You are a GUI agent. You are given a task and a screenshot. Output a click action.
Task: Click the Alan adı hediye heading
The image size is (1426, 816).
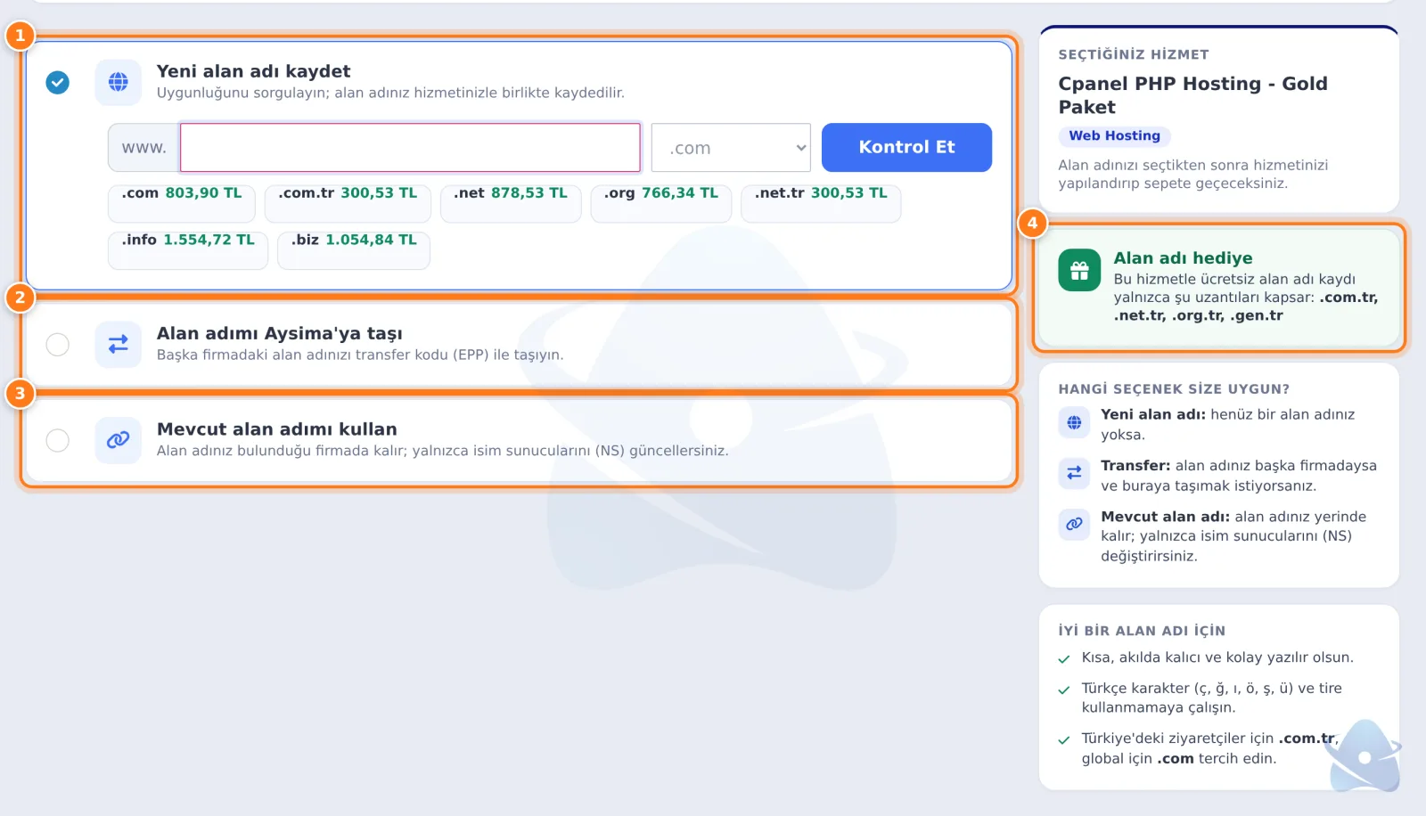(x=1183, y=258)
